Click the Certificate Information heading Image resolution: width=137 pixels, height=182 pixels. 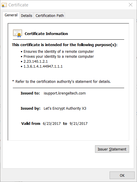coord(46,34)
